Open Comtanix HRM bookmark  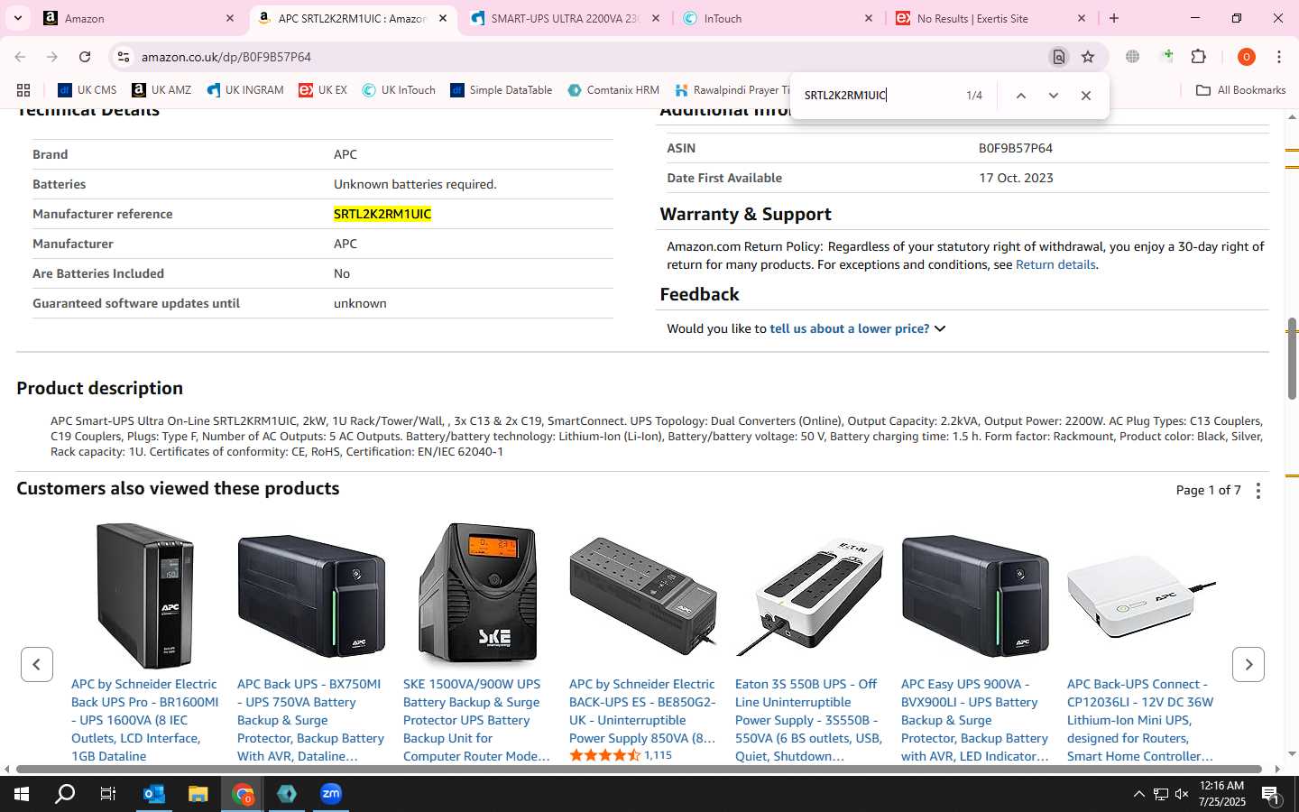pyautogui.click(x=613, y=90)
